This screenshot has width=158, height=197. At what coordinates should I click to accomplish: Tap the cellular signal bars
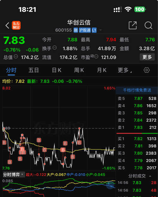pyautogui.click(x=118, y=9)
